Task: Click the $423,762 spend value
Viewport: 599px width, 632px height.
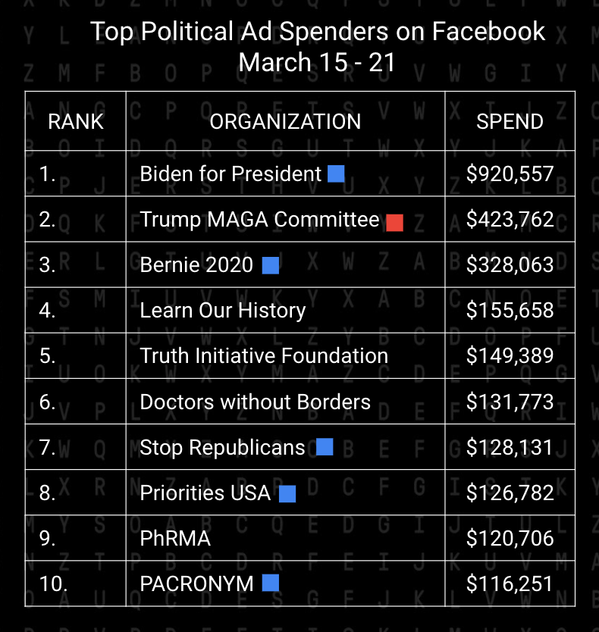Action: (x=510, y=220)
